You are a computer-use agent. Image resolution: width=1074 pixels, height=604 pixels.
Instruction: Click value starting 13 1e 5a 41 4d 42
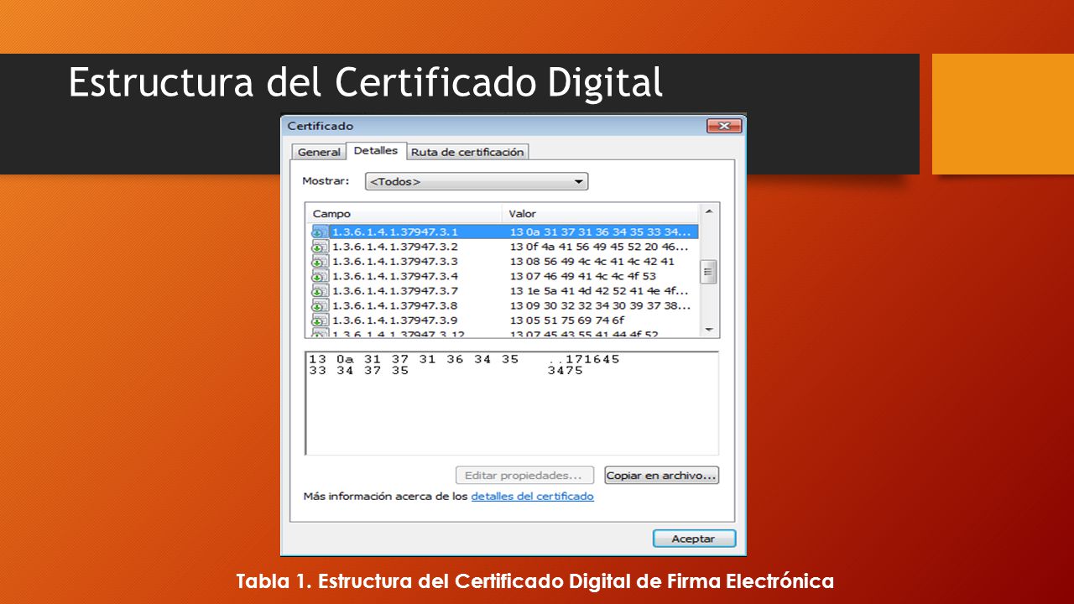click(600, 291)
